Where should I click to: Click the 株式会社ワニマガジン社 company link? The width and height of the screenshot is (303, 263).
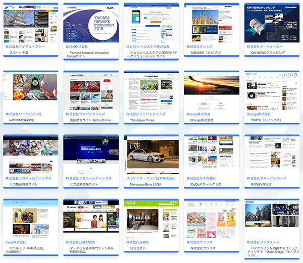pyautogui.click(x=24, y=114)
